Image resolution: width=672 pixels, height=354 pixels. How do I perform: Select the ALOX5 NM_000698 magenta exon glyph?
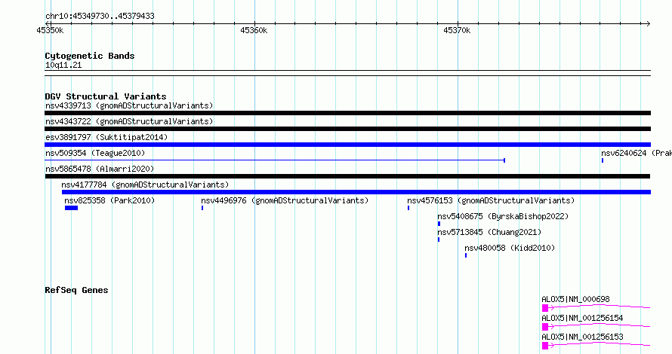[545, 308]
